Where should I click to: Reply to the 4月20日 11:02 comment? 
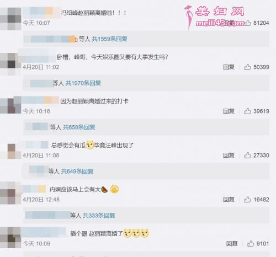coord(229,67)
